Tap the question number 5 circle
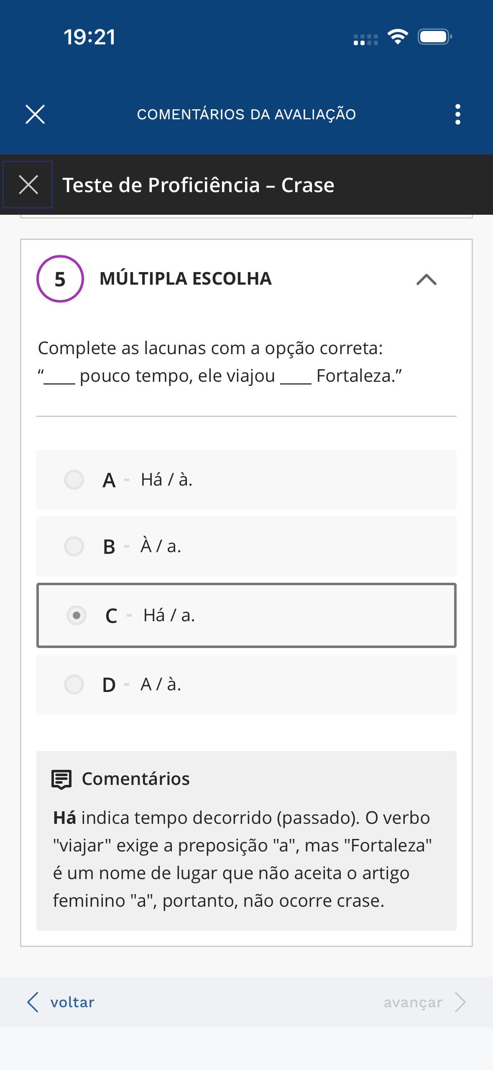This screenshot has height=1070, width=493. pos(60,279)
